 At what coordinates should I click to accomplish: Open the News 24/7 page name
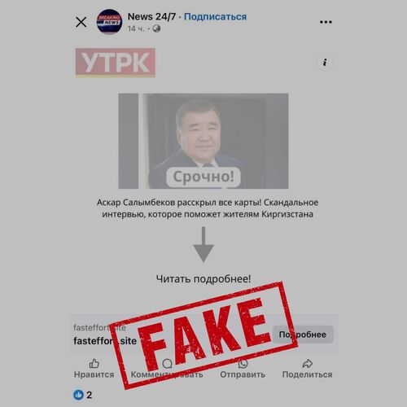[151, 16]
